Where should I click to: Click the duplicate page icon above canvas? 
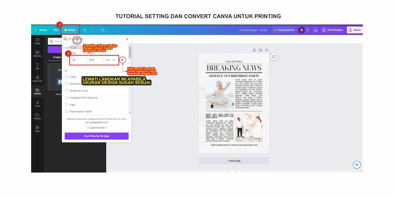tap(260, 50)
